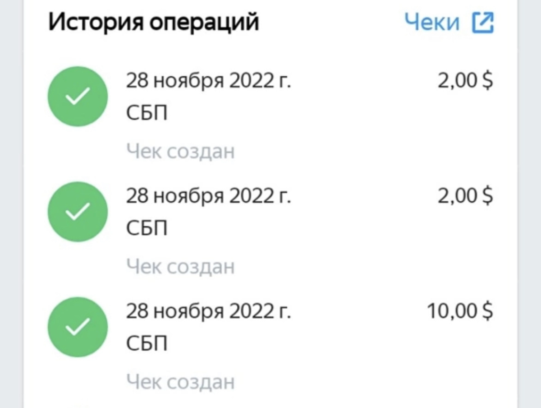The height and width of the screenshot is (408, 541).
Task: Click Чек создан under the second transaction
Action: coord(181,266)
